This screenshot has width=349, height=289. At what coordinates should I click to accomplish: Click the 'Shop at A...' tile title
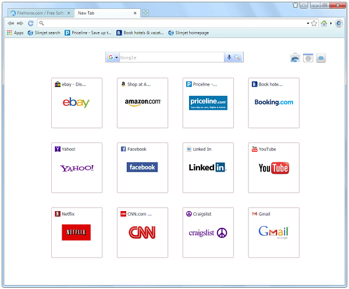tap(139, 84)
